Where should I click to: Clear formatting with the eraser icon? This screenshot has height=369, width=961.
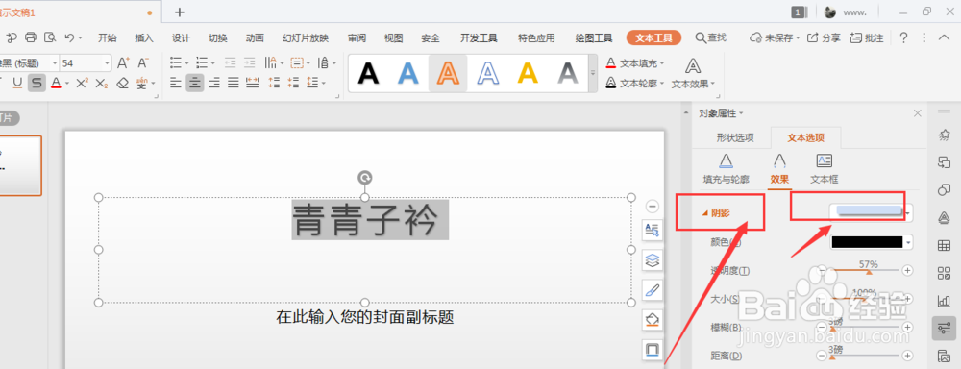pos(123,83)
